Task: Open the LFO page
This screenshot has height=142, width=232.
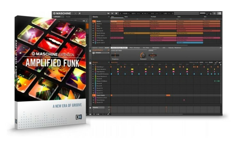Action: (x=164, y=48)
